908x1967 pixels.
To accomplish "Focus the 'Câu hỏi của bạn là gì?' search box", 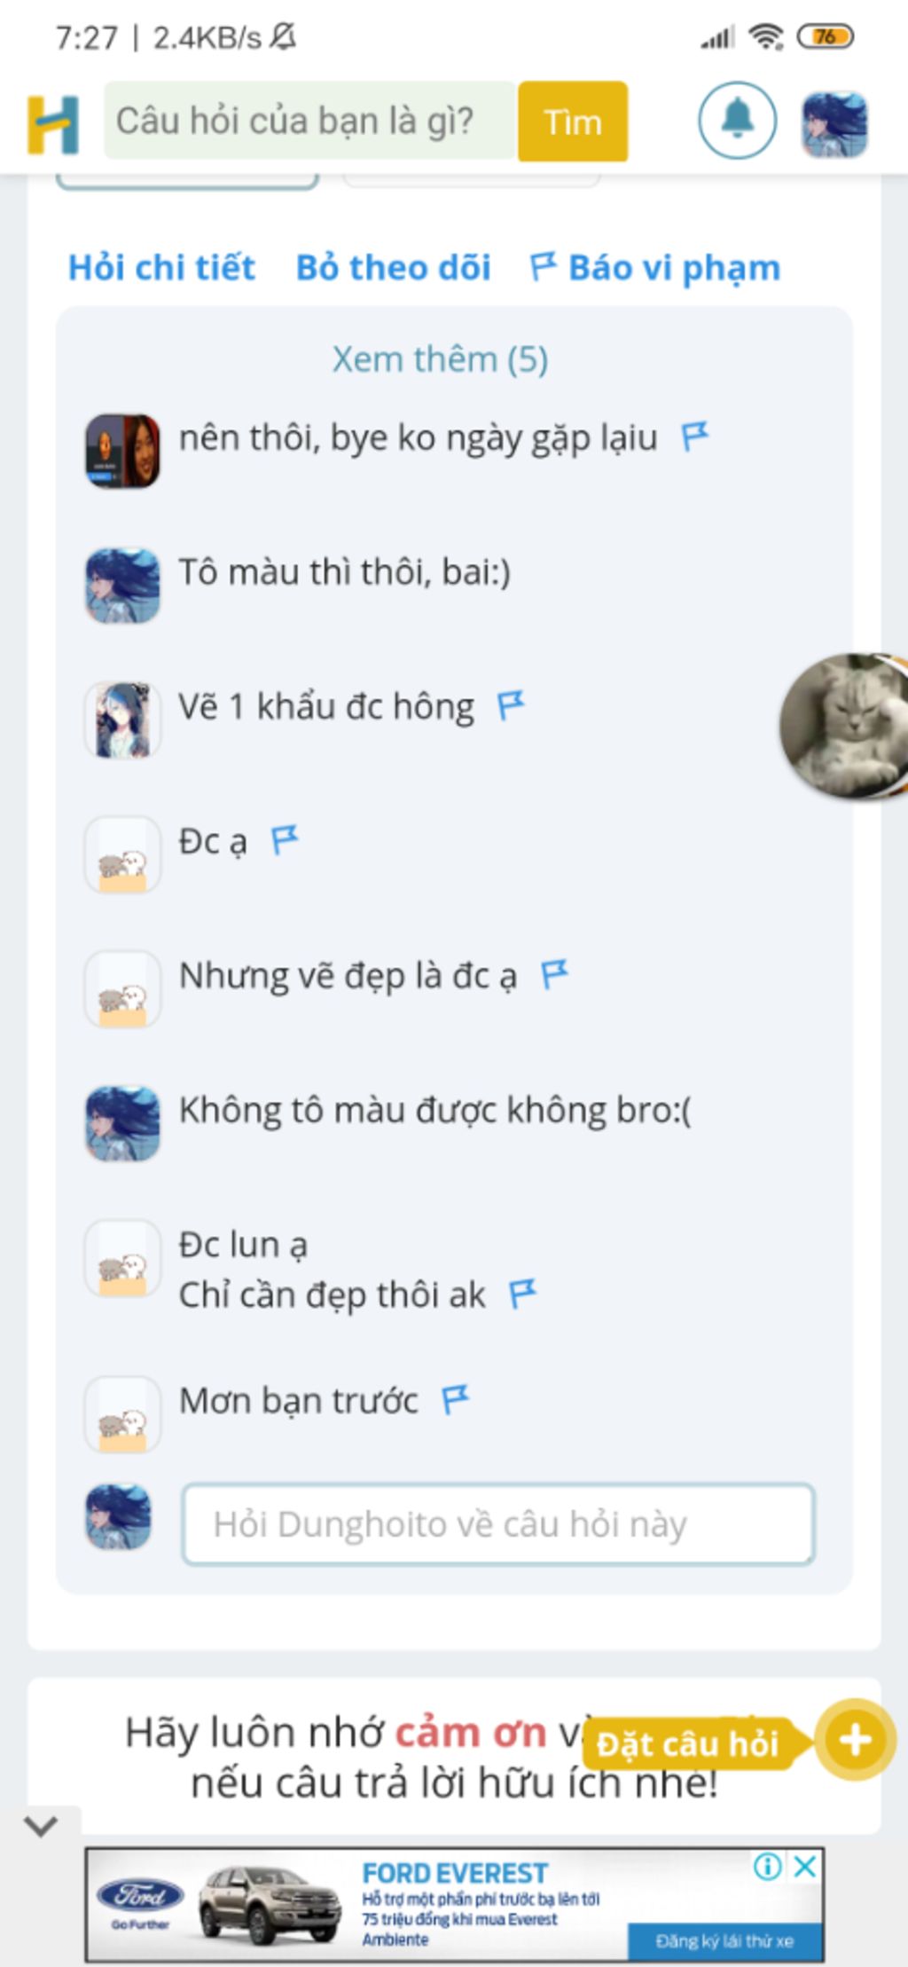I will [310, 121].
